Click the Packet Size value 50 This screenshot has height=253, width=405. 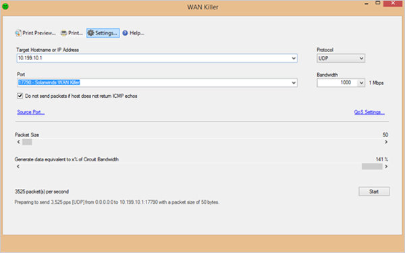tap(385, 135)
